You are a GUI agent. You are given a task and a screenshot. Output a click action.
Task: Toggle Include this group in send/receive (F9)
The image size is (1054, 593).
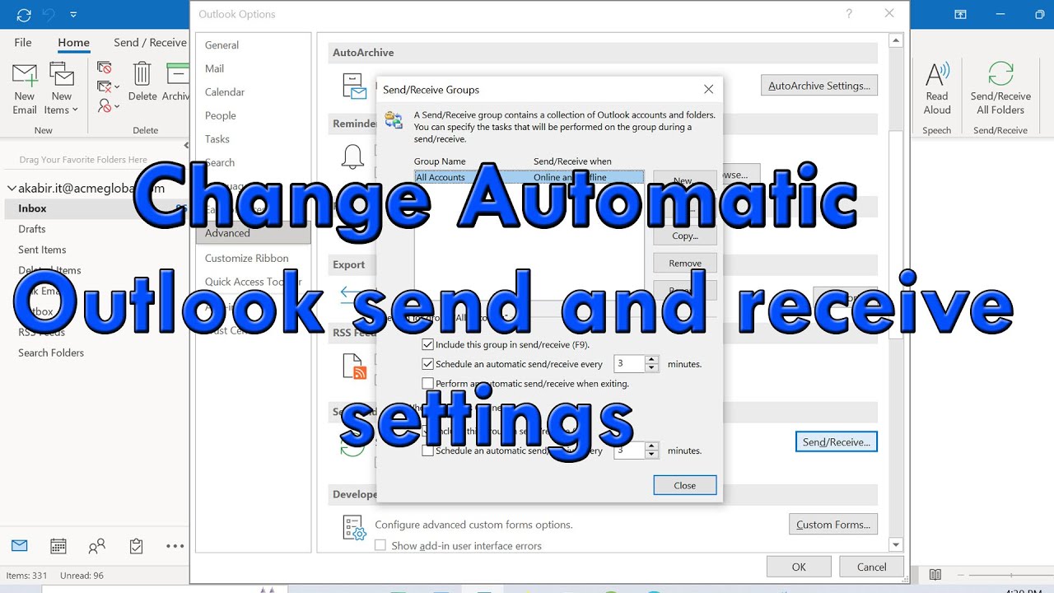point(427,344)
